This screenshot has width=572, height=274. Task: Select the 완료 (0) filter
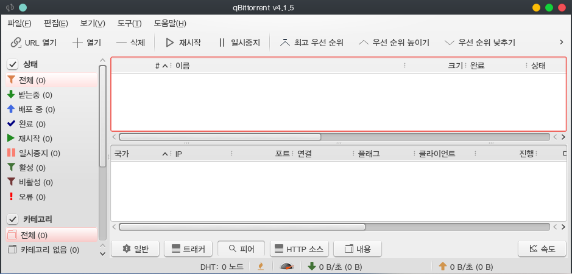click(51, 124)
